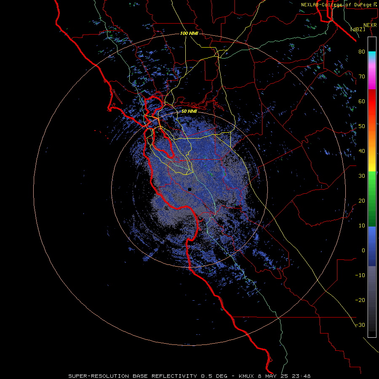Click the base reflectivity KMUX title caption
This screenshot has height=379, width=379.
pyautogui.click(x=189, y=376)
